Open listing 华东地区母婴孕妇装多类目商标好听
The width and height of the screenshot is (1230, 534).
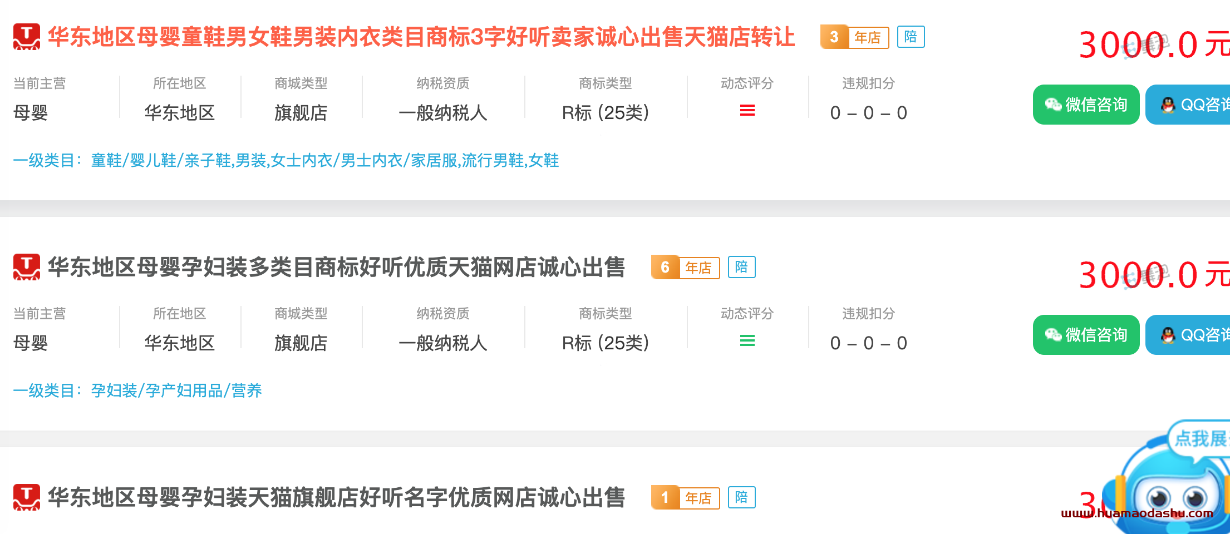pos(337,268)
